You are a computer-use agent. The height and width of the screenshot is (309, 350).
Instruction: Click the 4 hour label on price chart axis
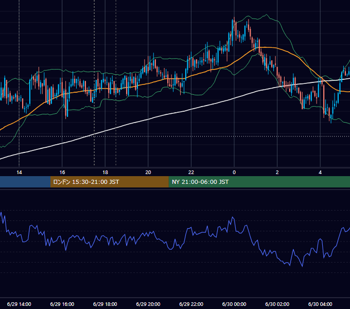[320, 173]
